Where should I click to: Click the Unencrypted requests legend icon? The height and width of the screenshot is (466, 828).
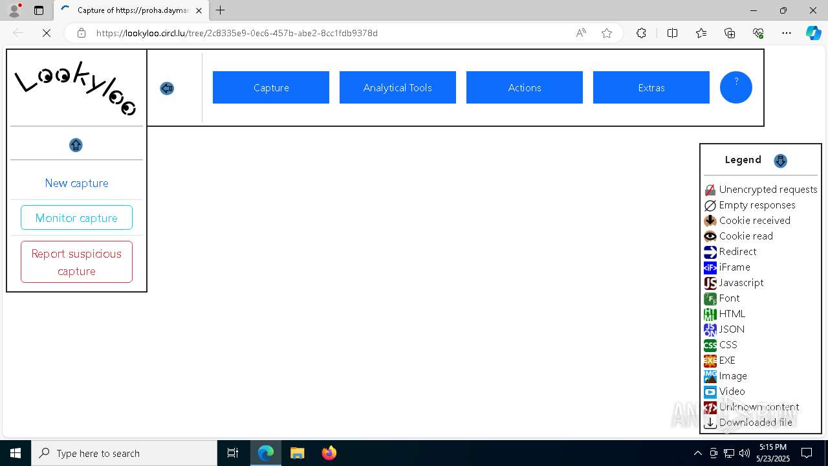tap(710, 190)
